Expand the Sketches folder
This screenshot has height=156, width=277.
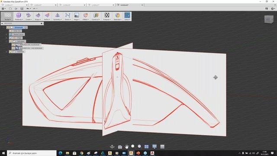click(6, 52)
